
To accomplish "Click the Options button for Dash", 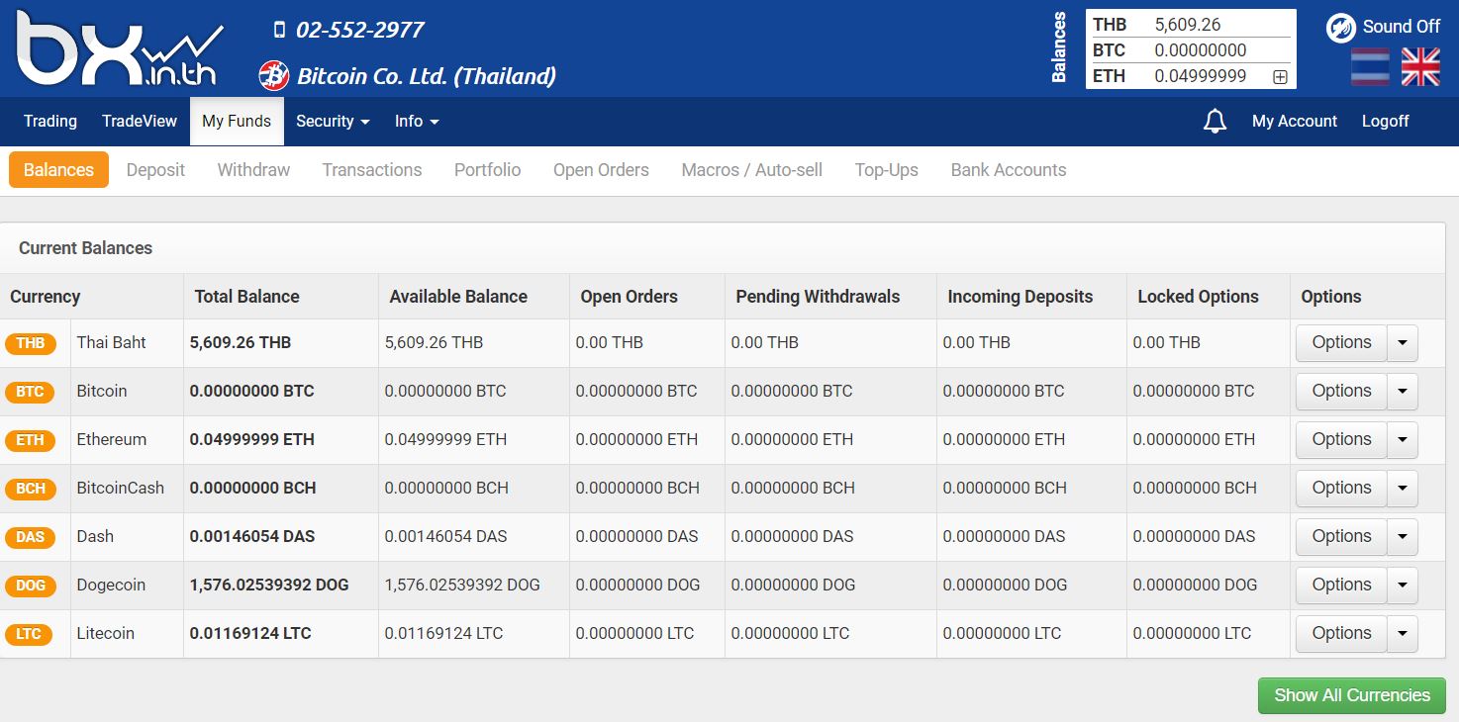I will pyautogui.click(x=1341, y=537).
